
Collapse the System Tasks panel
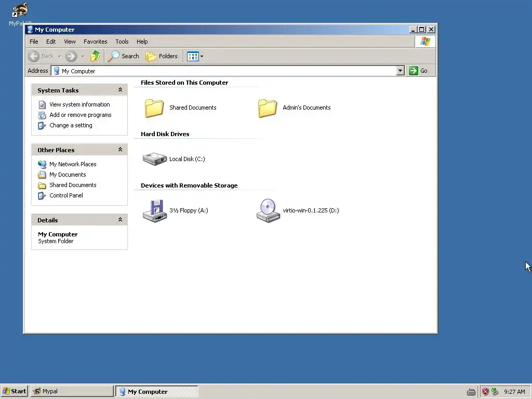[120, 90]
